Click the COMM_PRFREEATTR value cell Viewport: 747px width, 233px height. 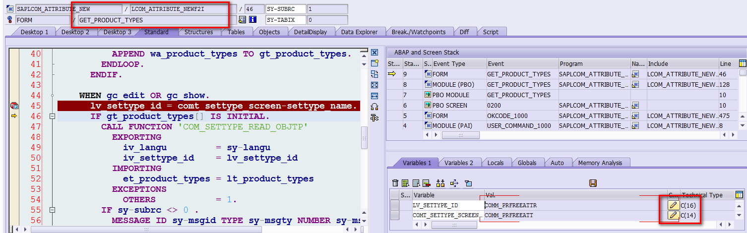(575, 205)
